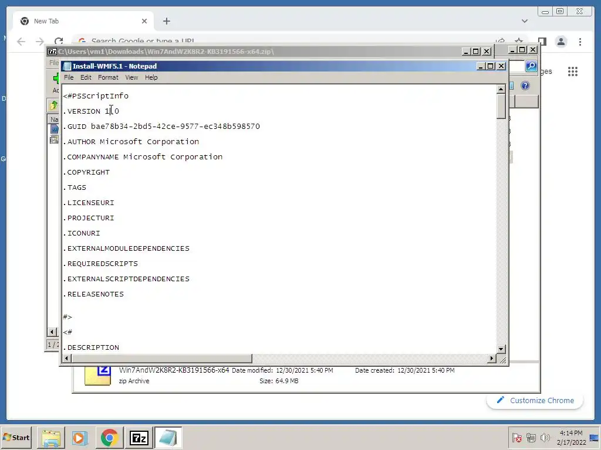
Task: Open Notepad Help menu
Action: click(151, 77)
